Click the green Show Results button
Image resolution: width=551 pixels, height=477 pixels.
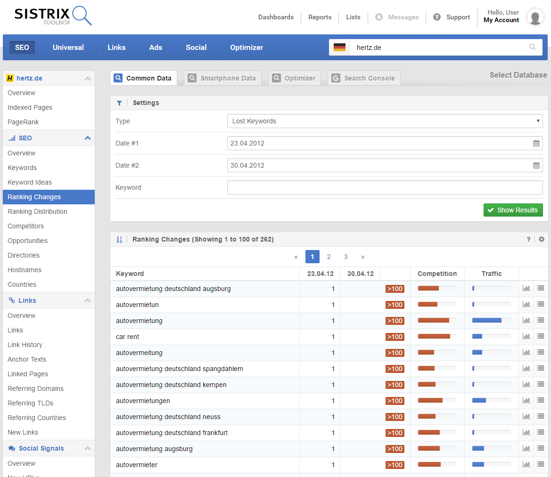click(x=513, y=210)
